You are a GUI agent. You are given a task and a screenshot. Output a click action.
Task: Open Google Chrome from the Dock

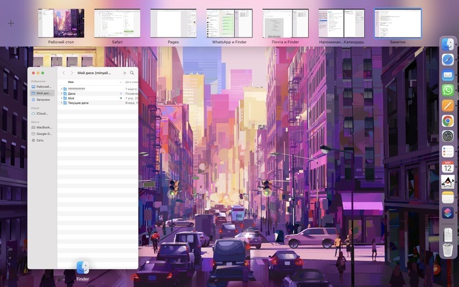pos(448,121)
